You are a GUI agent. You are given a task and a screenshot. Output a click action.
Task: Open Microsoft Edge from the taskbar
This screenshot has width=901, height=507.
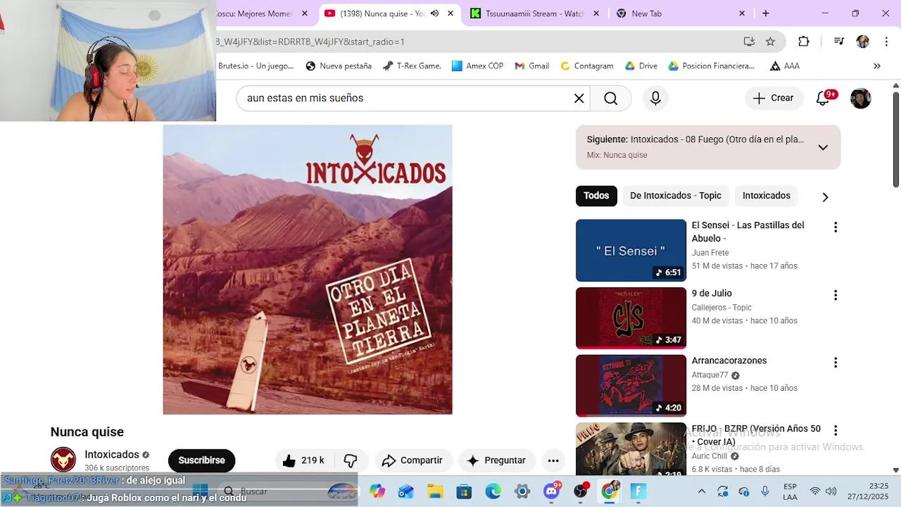pos(493,491)
